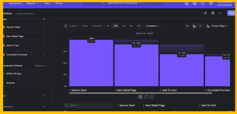Click the table Search field

[x=88, y=105]
